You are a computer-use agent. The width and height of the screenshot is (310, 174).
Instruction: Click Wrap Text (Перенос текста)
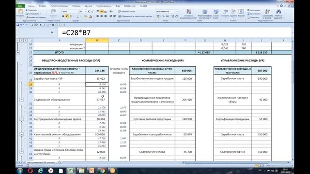(x=126, y=12)
